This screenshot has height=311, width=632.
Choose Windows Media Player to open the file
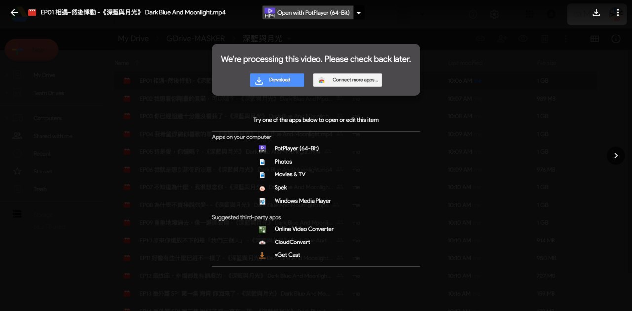click(302, 201)
